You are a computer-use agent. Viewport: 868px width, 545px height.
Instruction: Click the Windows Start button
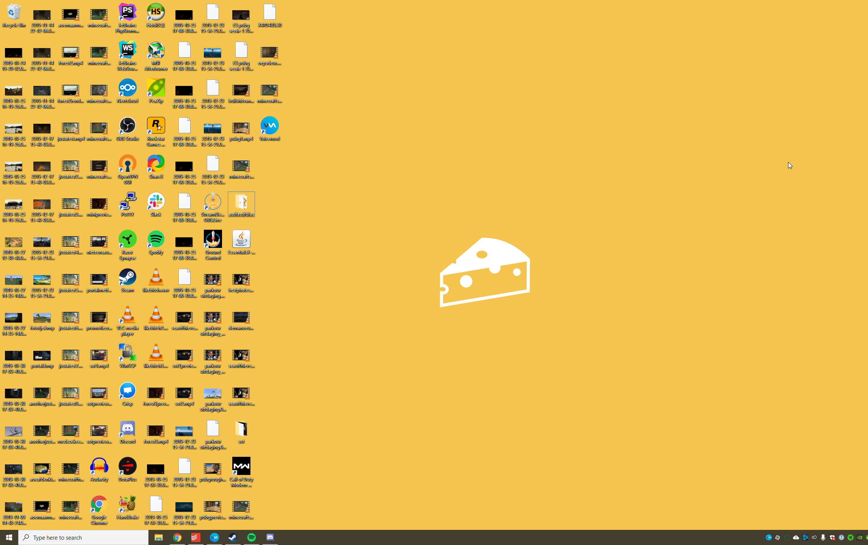(9, 537)
